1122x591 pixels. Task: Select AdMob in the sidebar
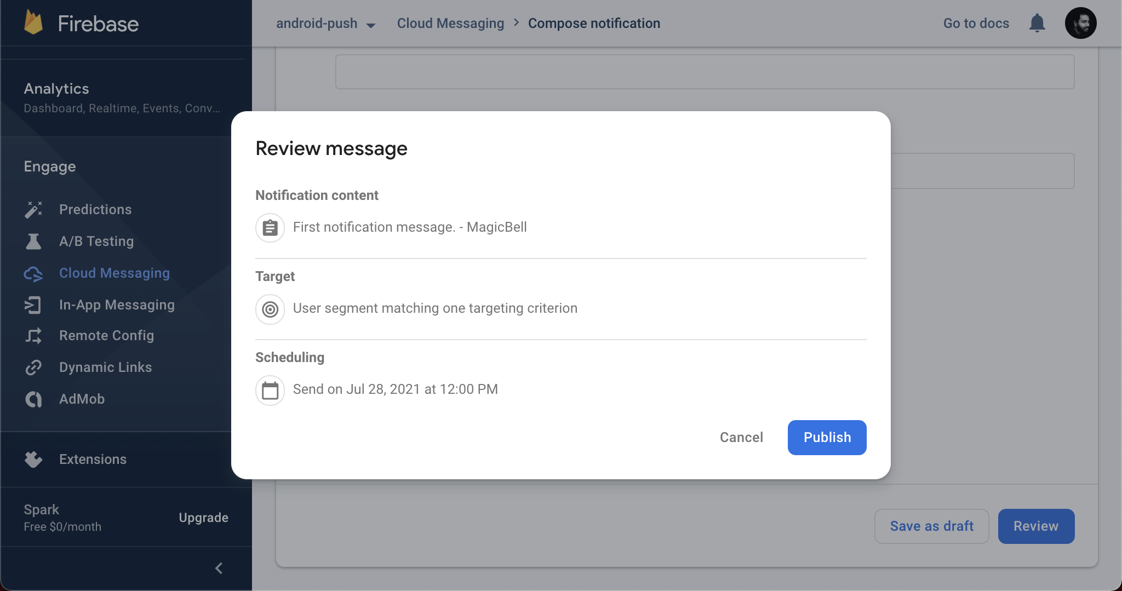tap(82, 399)
